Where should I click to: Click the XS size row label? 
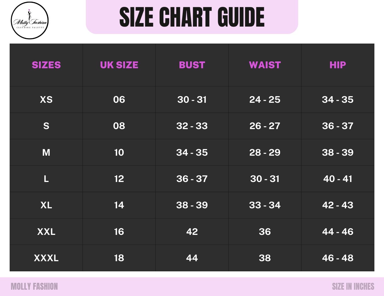tap(46, 99)
